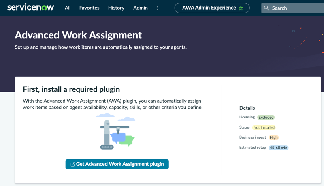Toggle the favorite star icon
The image size is (324, 186).
241,8
